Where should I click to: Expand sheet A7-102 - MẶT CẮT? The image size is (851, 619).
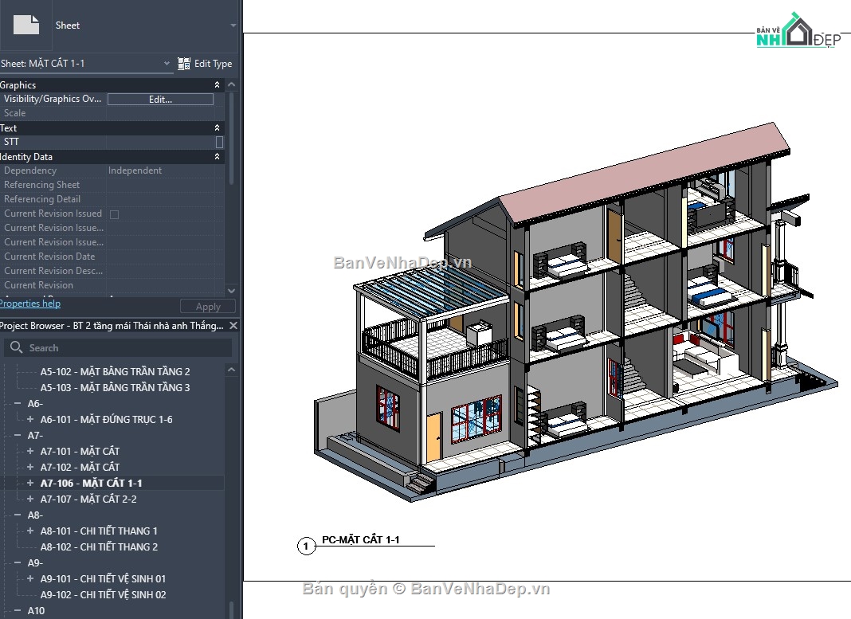(30, 467)
